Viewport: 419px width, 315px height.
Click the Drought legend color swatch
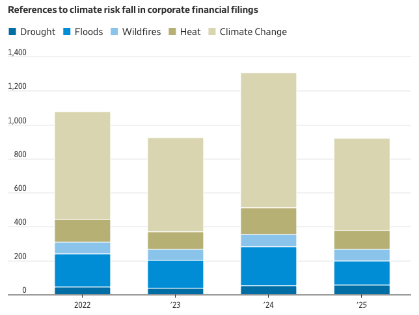pyautogui.click(x=12, y=32)
